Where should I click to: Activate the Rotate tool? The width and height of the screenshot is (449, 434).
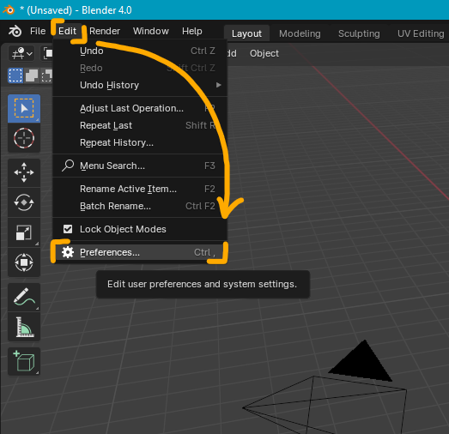click(x=24, y=202)
